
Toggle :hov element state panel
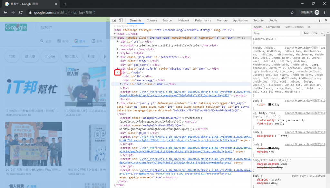pos(306,33)
